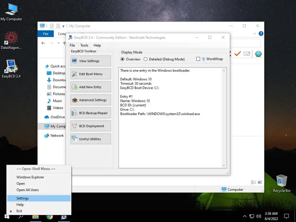Open the EasyBCD Tools menu

(x=84, y=45)
